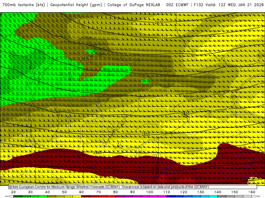
Task: Click the right arrow tip of color bar
Action: click(x=256, y=196)
